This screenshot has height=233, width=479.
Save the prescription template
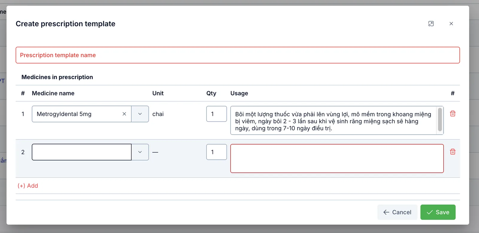[x=438, y=212]
